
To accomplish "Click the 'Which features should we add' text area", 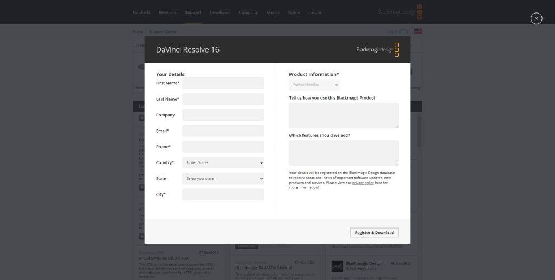I will (344, 153).
